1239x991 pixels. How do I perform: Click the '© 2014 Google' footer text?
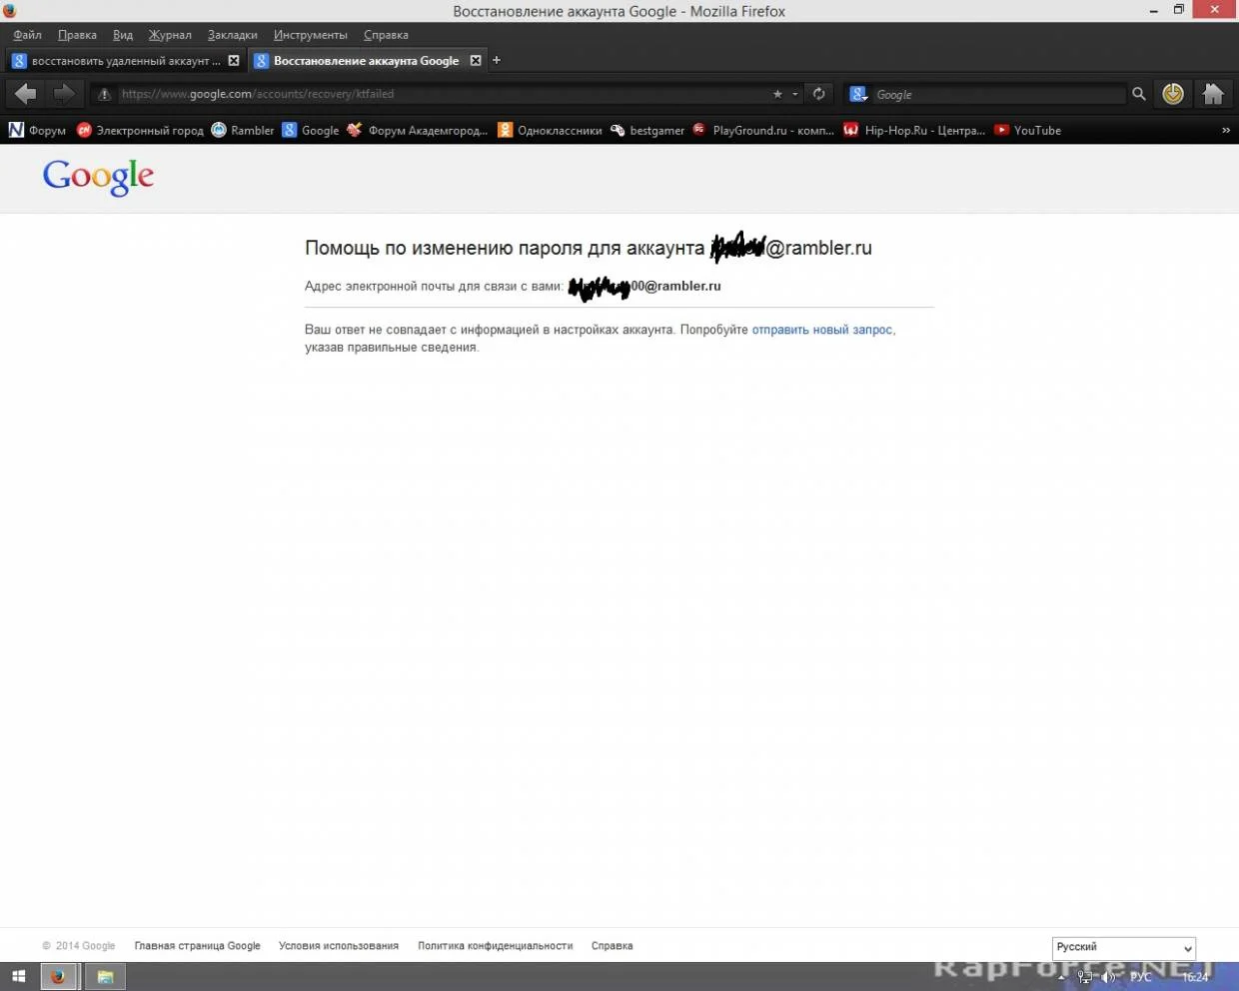coord(79,946)
